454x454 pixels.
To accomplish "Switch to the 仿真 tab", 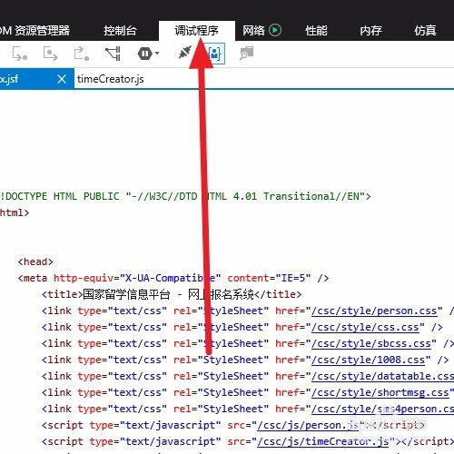I will pos(425,31).
